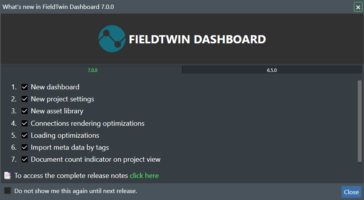Toggle the Loading optimizations checkbox
The height and width of the screenshot is (200, 364).
pyautogui.click(x=24, y=135)
